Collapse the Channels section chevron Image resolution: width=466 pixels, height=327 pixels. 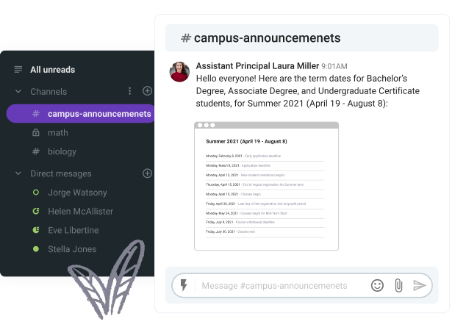[18, 91]
